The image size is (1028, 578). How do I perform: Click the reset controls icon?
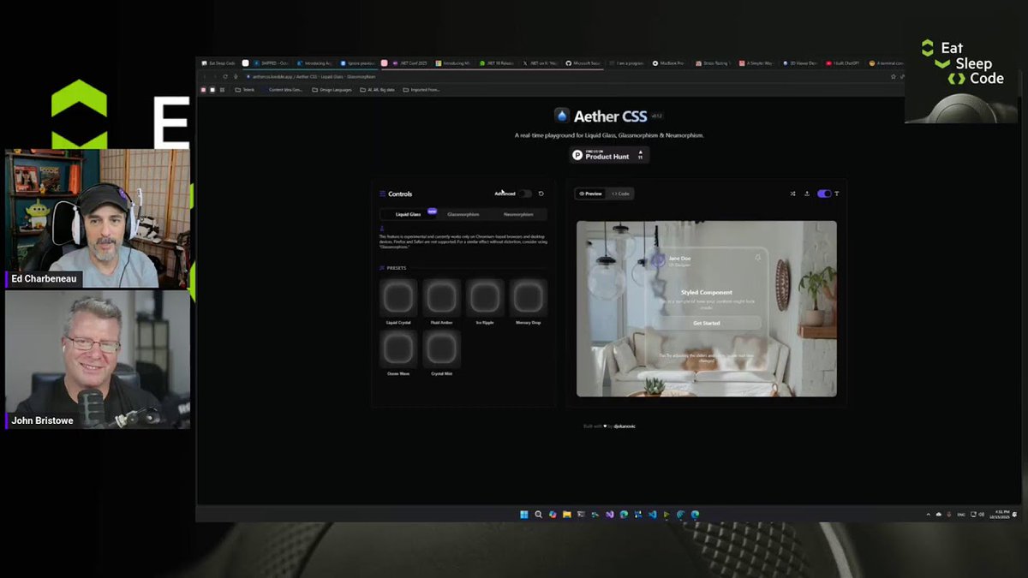click(x=541, y=194)
